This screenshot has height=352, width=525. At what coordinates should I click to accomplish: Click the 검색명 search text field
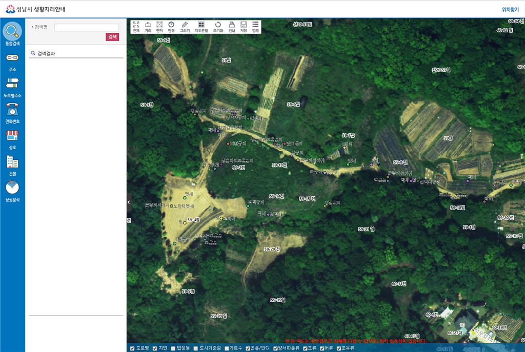pos(86,27)
